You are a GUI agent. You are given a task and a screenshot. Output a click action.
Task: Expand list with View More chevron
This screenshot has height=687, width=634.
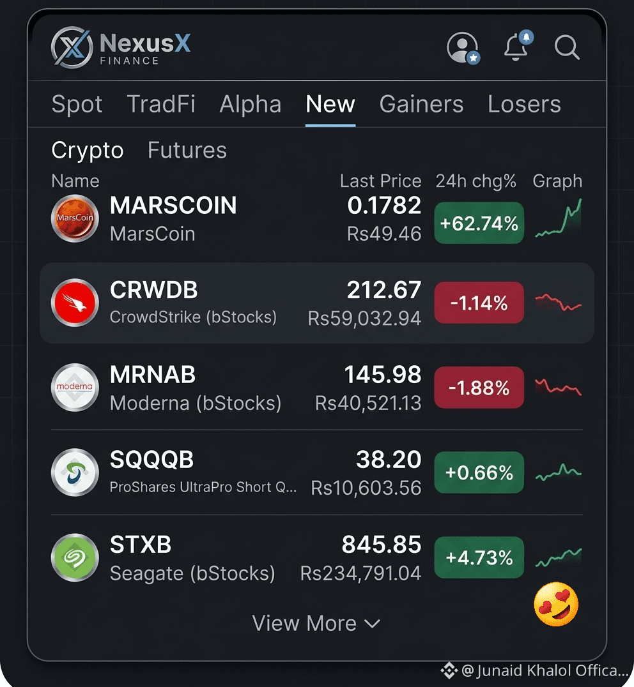coord(316,623)
